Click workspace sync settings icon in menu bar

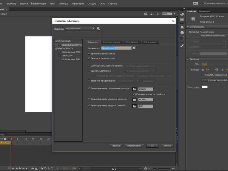click(x=196, y=3)
